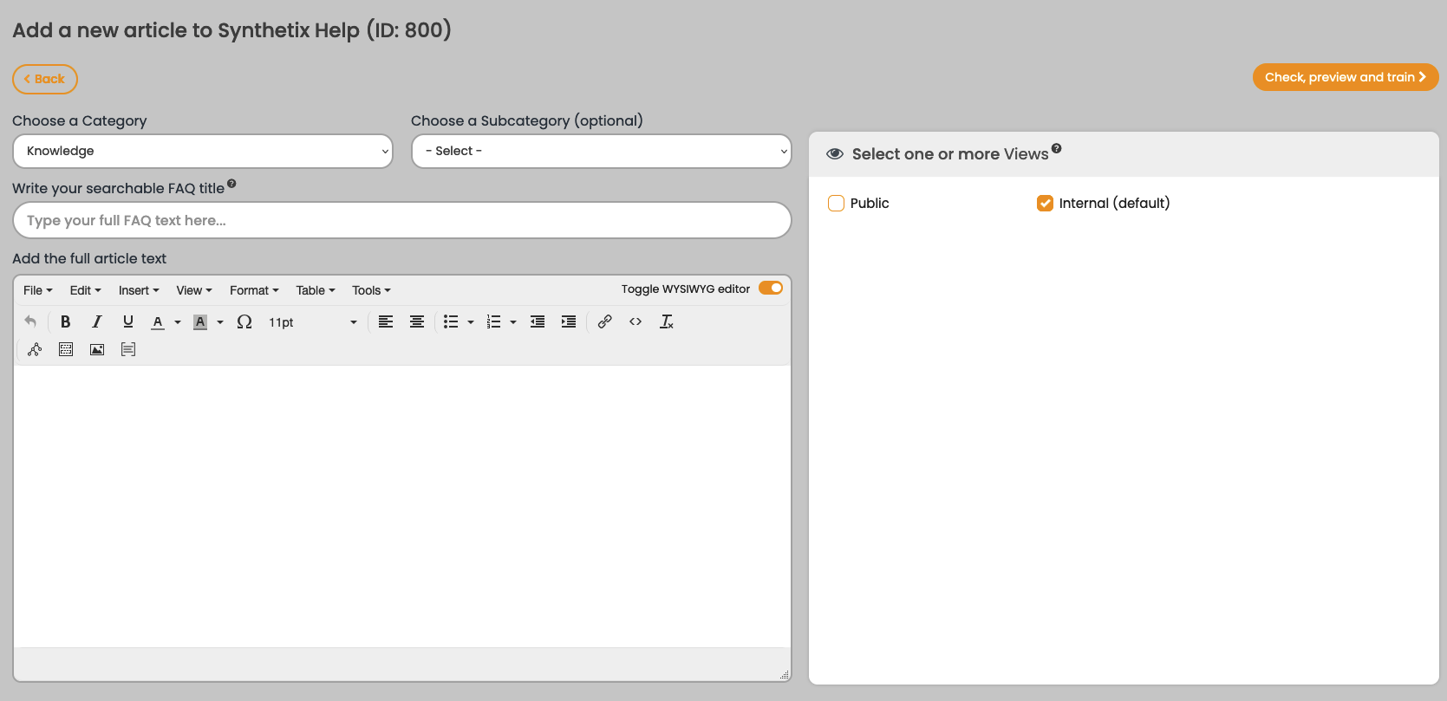The height and width of the screenshot is (701, 1447).
Task: Toggle underline formatting
Action: 128,321
